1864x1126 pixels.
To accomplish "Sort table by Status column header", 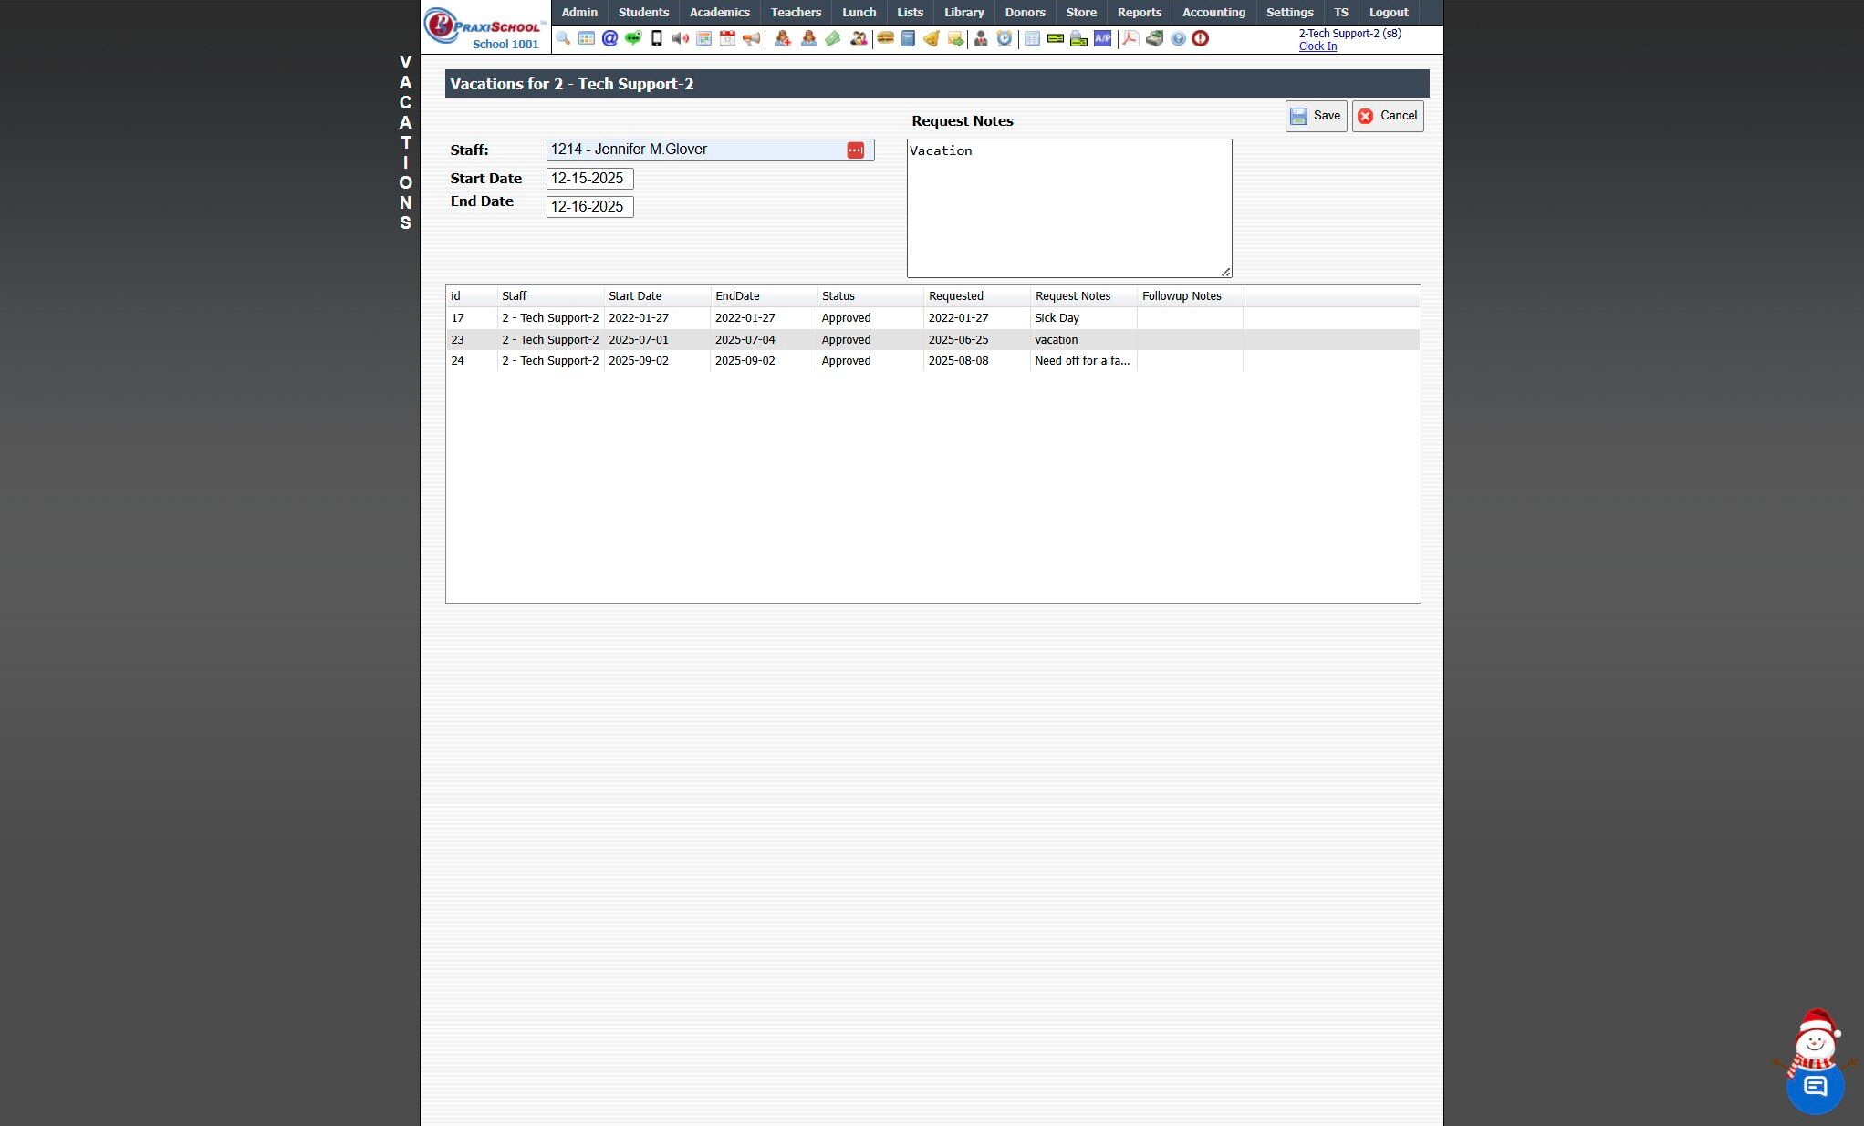I will coord(838,296).
